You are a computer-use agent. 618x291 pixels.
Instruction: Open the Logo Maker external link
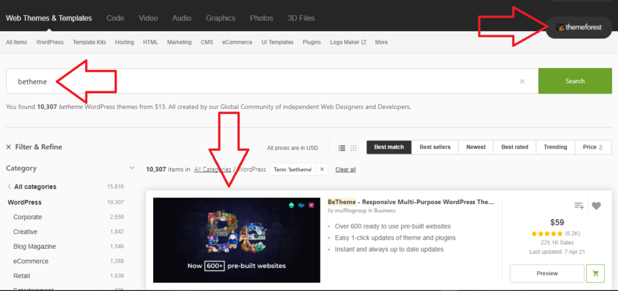[348, 42]
